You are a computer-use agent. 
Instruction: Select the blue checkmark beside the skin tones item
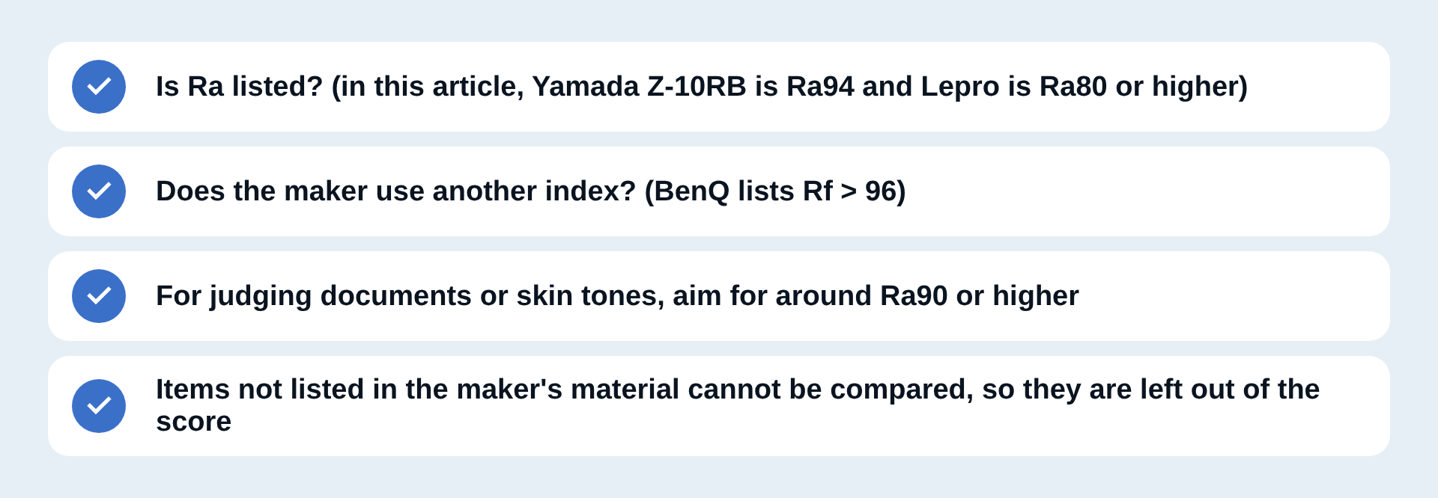pyautogui.click(x=99, y=296)
